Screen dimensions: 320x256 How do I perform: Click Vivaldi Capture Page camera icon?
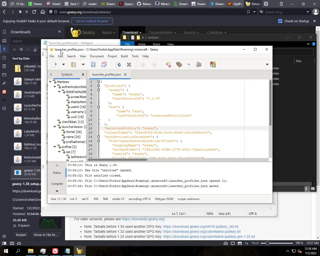pyautogui.click(x=226, y=243)
